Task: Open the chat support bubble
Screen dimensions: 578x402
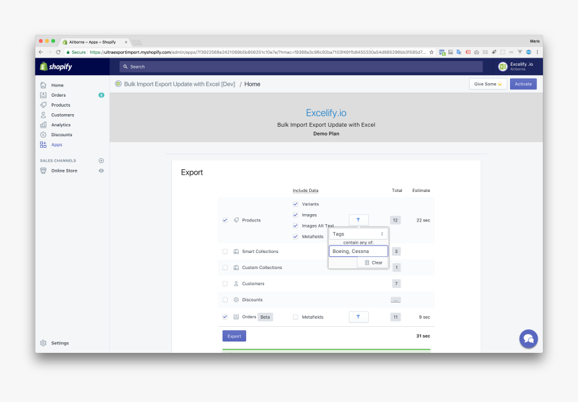Action: (x=528, y=339)
